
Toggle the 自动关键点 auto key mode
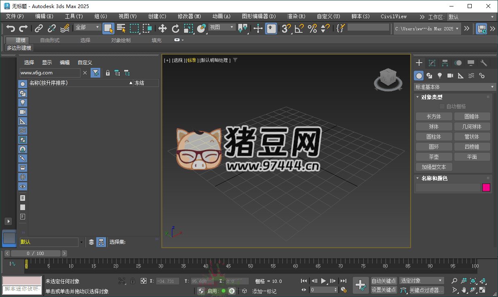(x=384, y=281)
